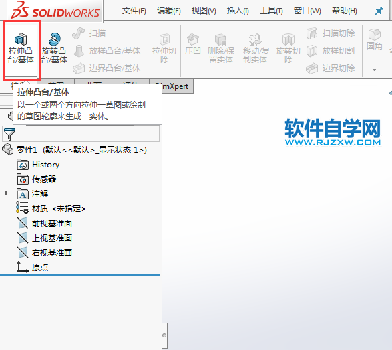Open the 文件(F) menu
The height and width of the screenshot is (350, 392).
(134, 11)
